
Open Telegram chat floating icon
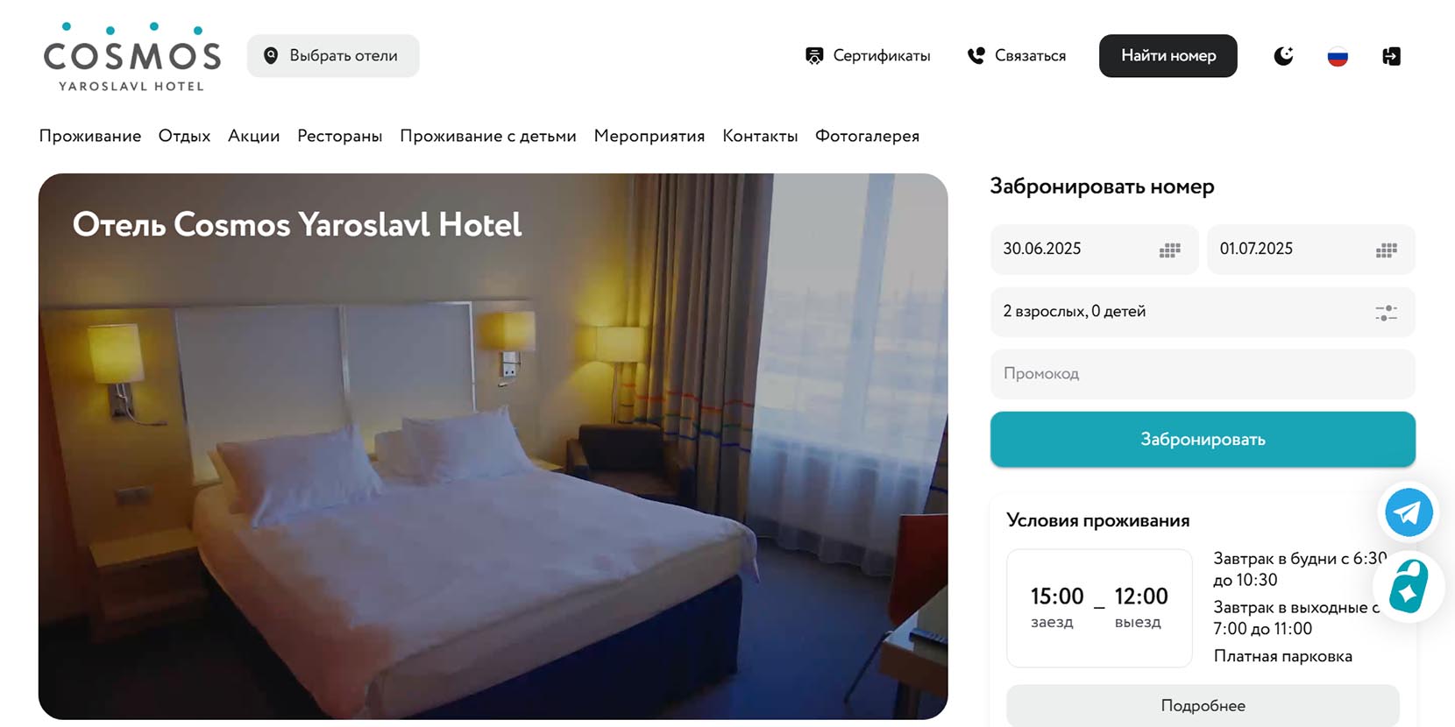(1409, 512)
